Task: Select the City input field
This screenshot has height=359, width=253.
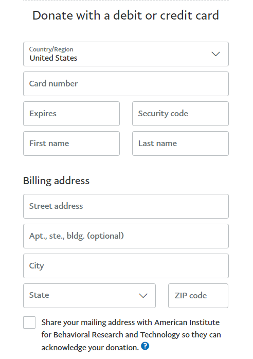Action: coord(126,266)
